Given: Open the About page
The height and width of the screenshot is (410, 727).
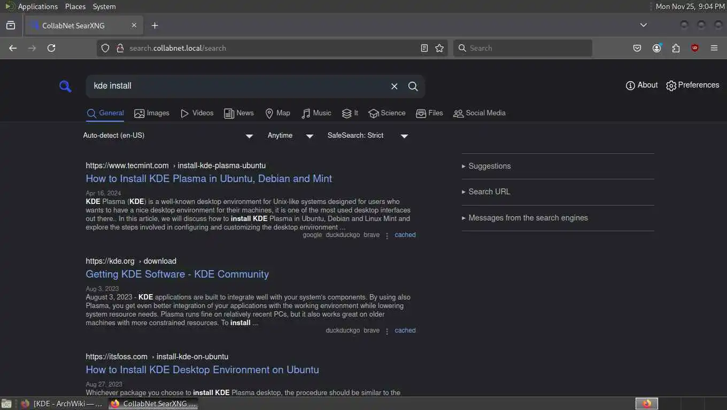Looking at the screenshot, I should pyautogui.click(x=641, y=85).
